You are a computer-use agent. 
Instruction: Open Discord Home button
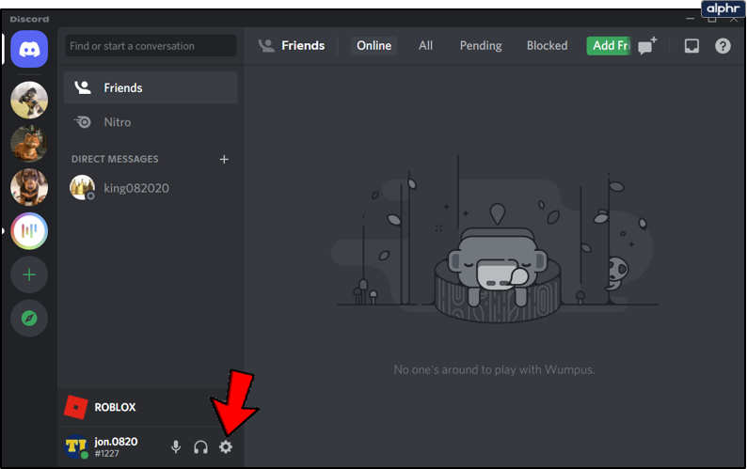pos(29,49)
